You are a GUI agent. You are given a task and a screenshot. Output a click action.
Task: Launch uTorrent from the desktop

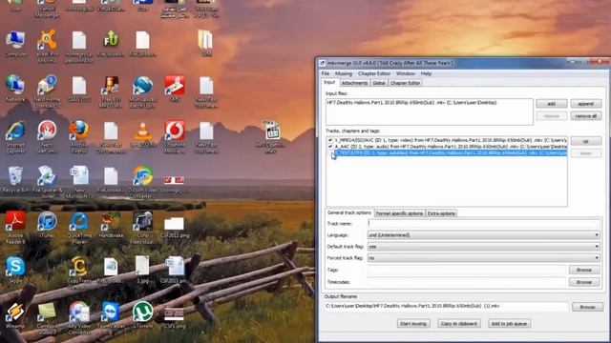tap(142, 315)
